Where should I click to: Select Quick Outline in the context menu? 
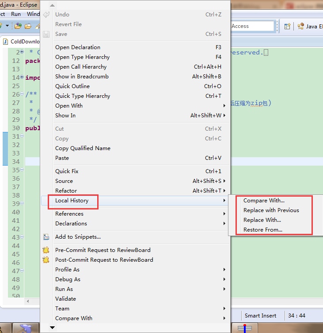[x=72, y=86]
